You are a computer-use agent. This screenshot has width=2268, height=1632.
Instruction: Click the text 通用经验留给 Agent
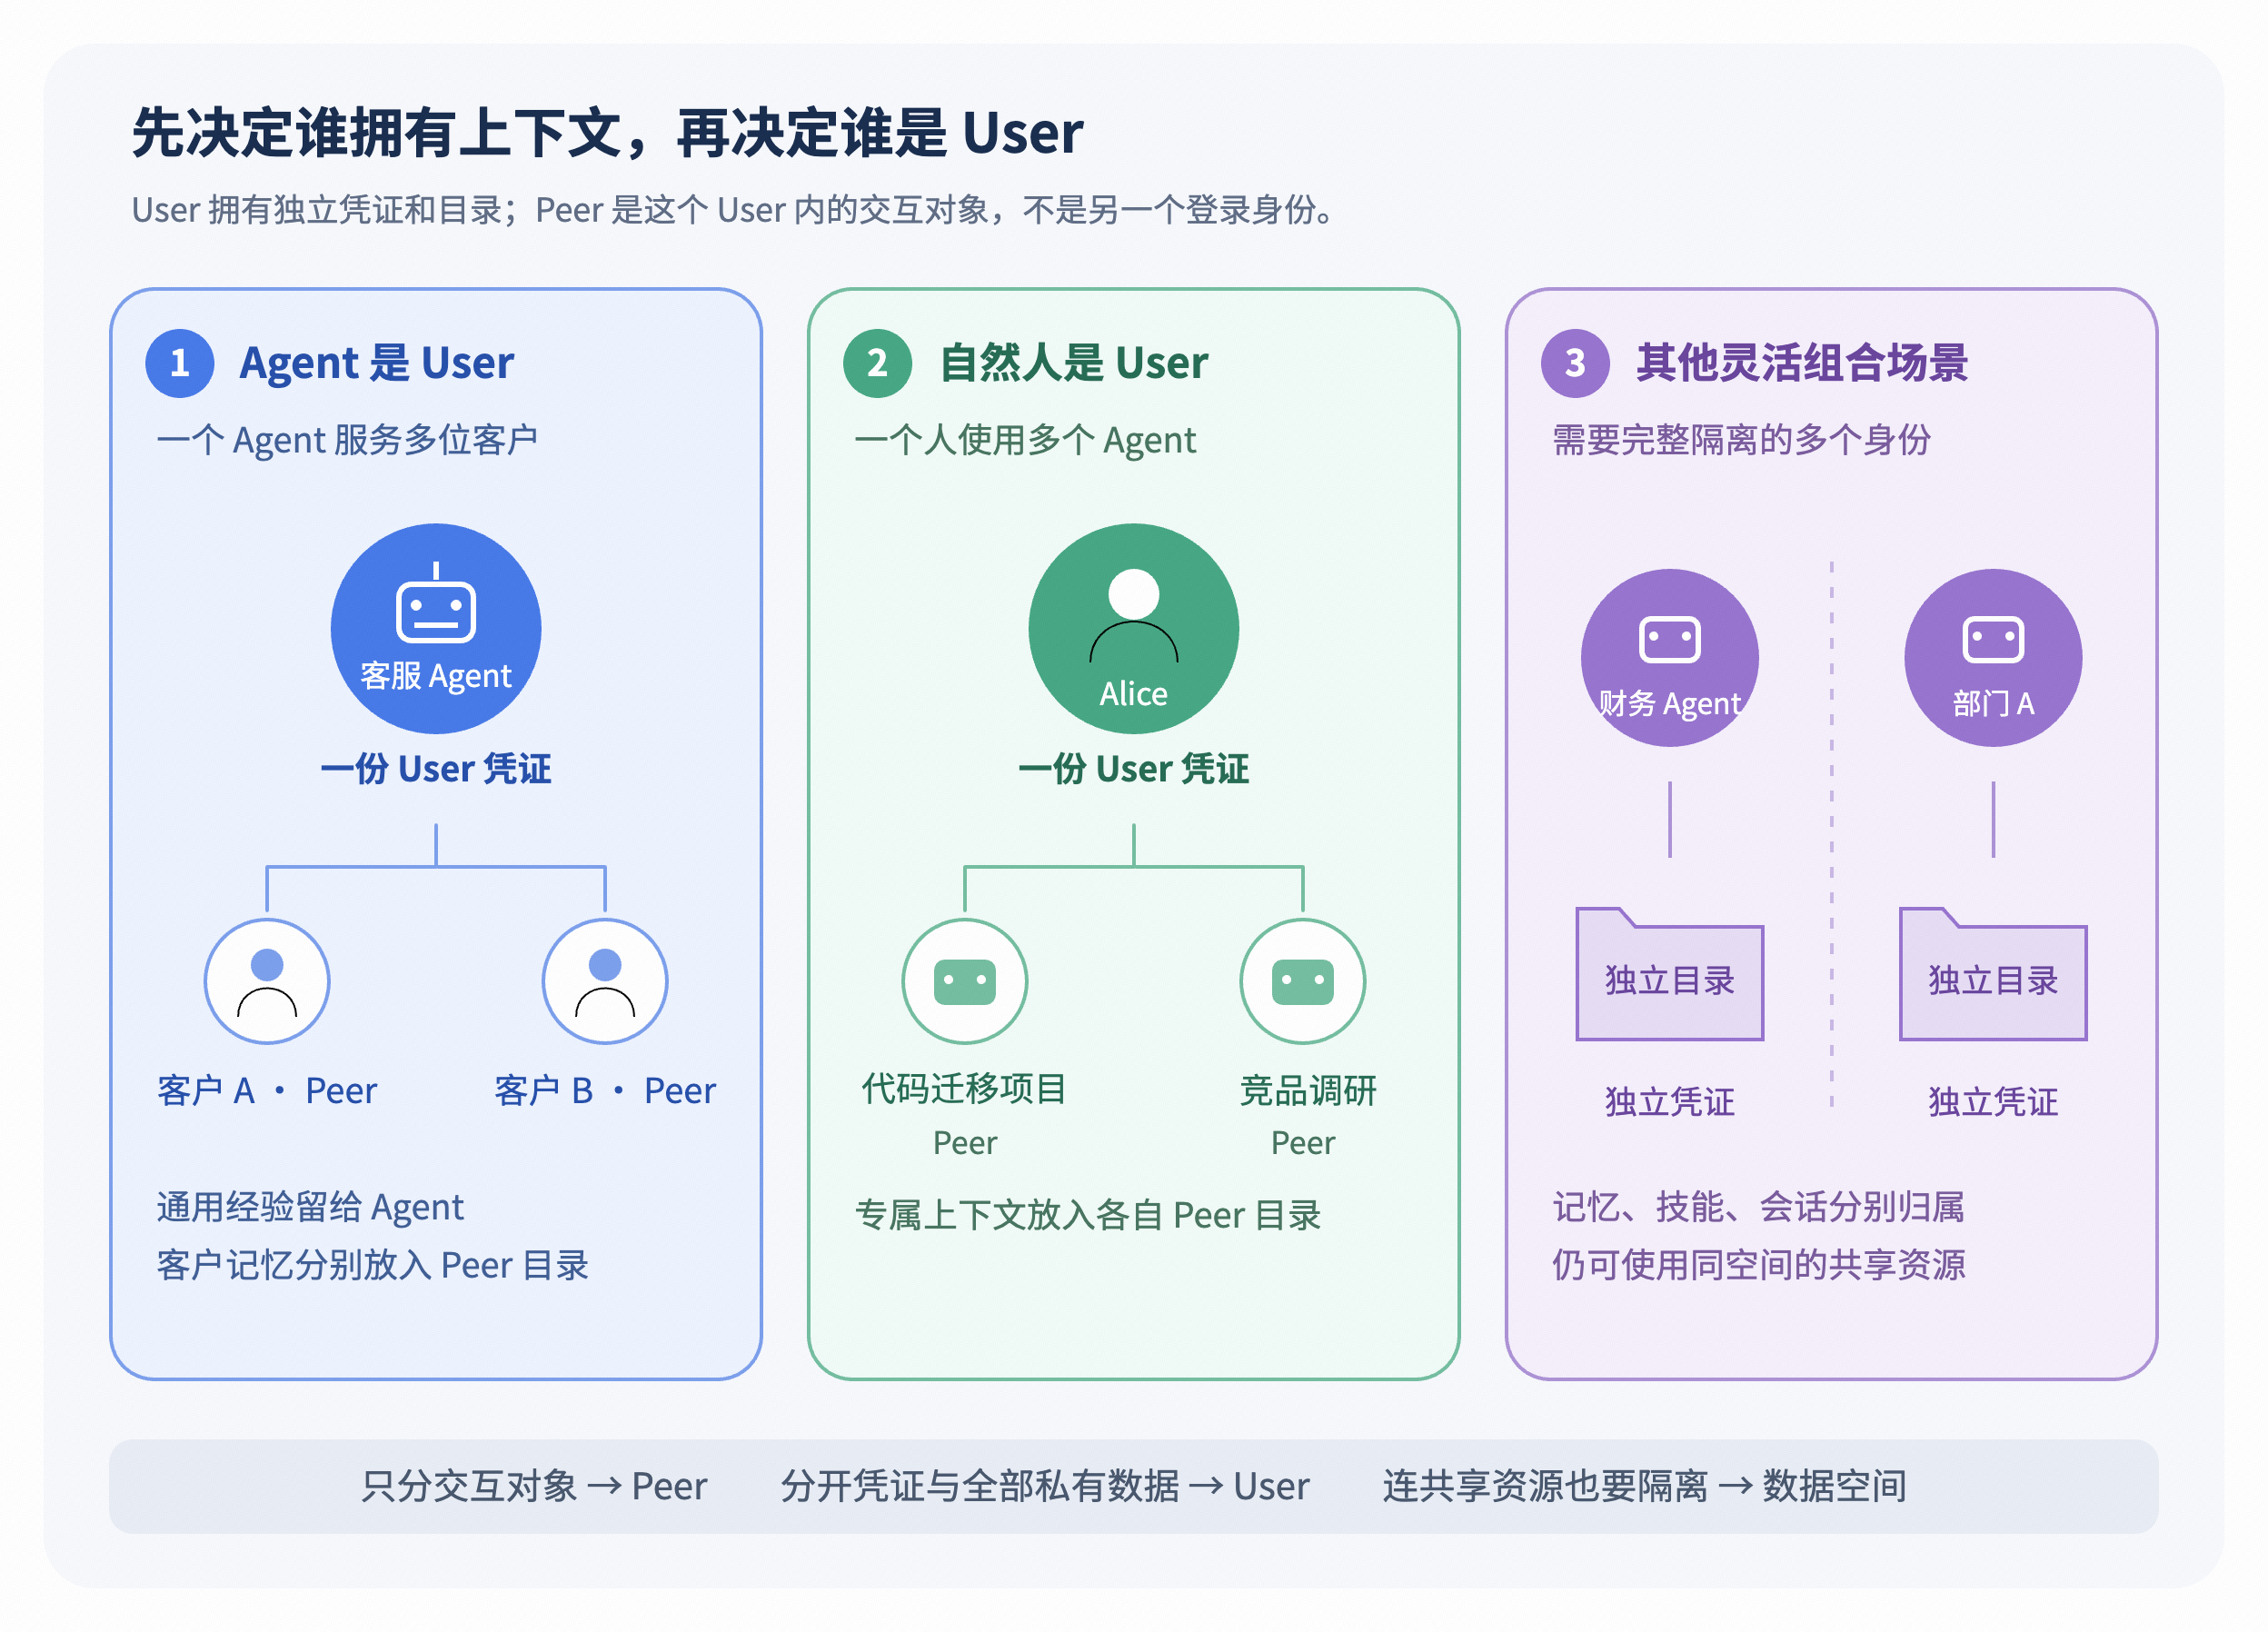point(310,1208)
